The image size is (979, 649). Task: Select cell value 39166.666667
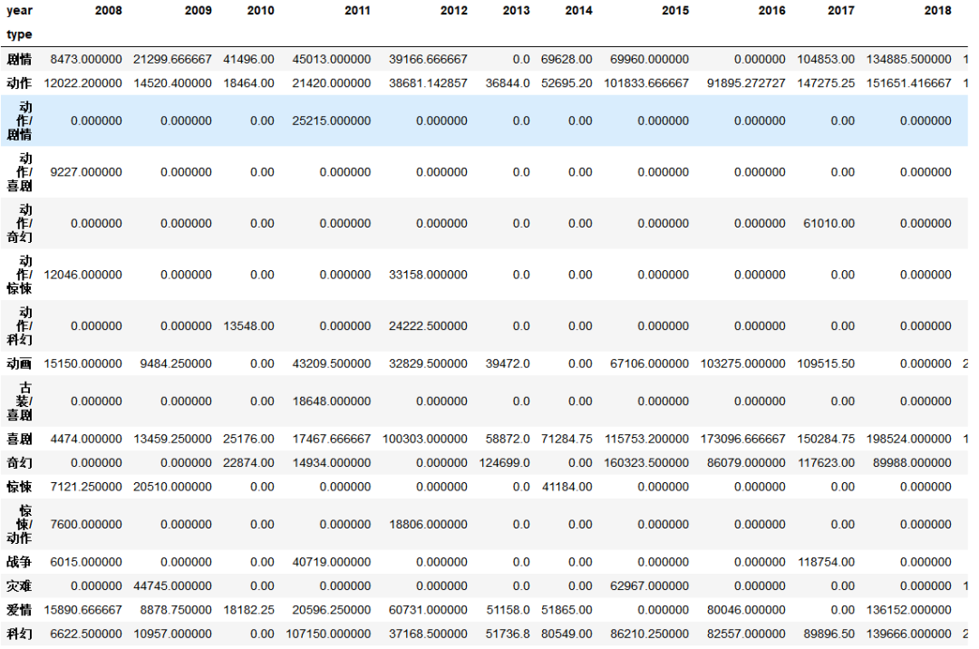(428, 59)
